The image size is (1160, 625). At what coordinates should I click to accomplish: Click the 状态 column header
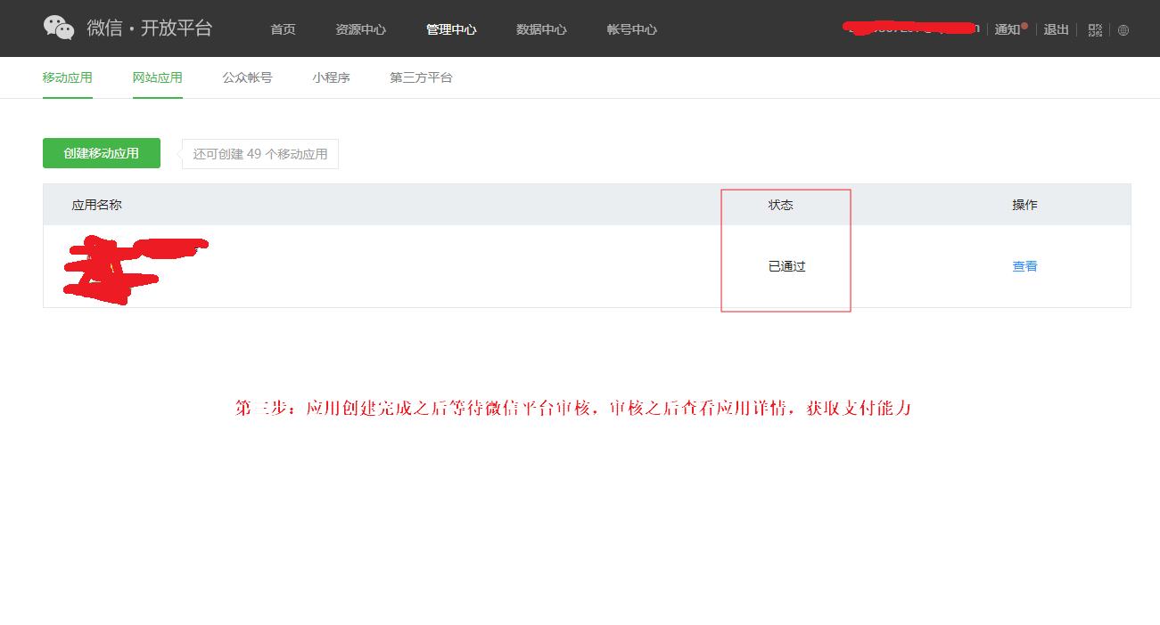pos(780,205)
